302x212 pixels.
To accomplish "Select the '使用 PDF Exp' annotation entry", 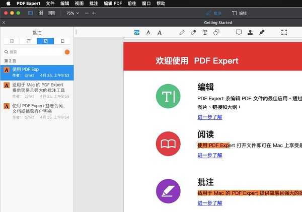I will click(37, 73).
